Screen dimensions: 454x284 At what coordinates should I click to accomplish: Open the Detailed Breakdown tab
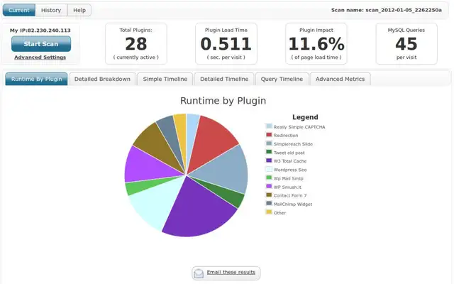(x=102, y=79)
